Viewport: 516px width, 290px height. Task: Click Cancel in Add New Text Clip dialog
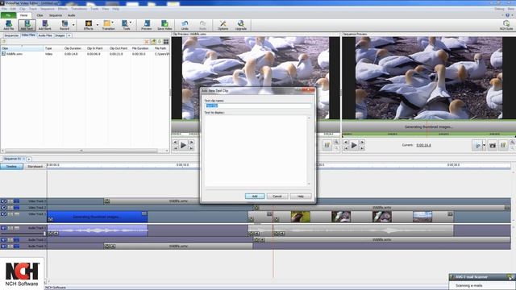[277, 196]
